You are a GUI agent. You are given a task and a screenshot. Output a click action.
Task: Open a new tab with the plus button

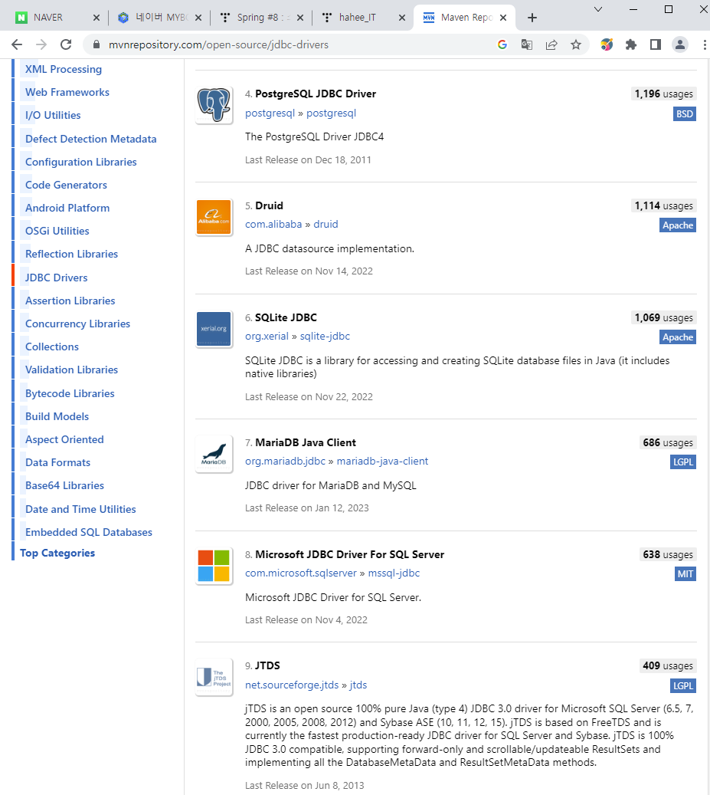[532, 18]
